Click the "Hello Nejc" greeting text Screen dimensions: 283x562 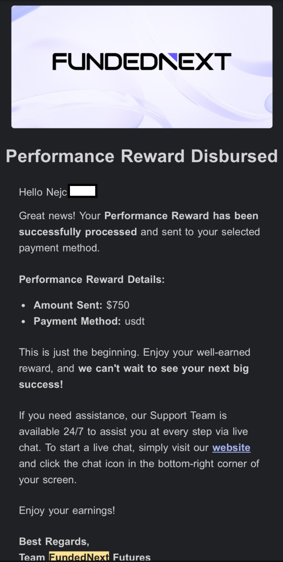tap(43, 192)
